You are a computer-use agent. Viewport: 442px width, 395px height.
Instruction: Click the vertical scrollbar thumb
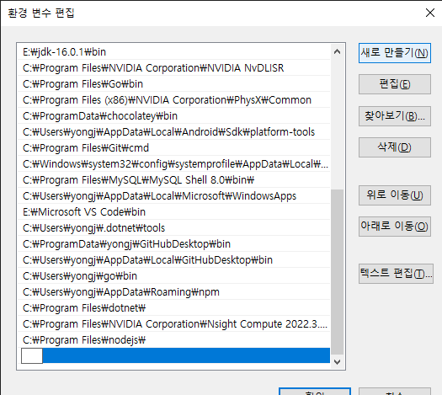click(x=337, y=272)
